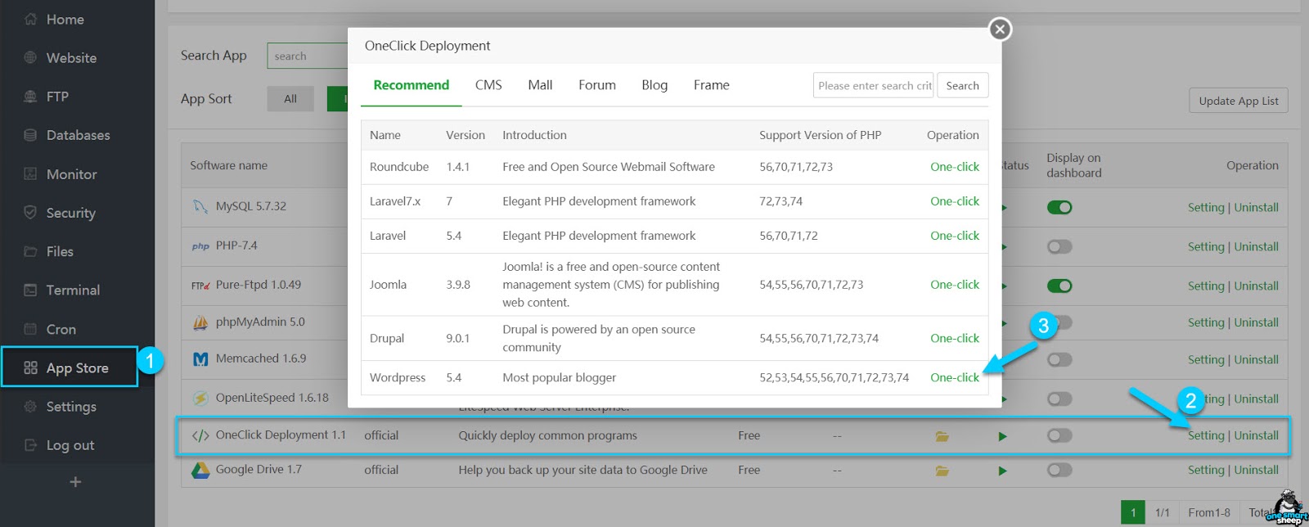One-click deploy Joomla
The height and width of the screenshot is (527, 1309).
pos(955,285)
